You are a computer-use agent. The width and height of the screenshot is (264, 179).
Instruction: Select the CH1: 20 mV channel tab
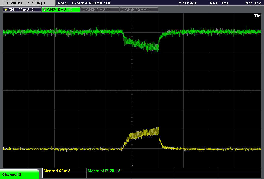(22, 10)
